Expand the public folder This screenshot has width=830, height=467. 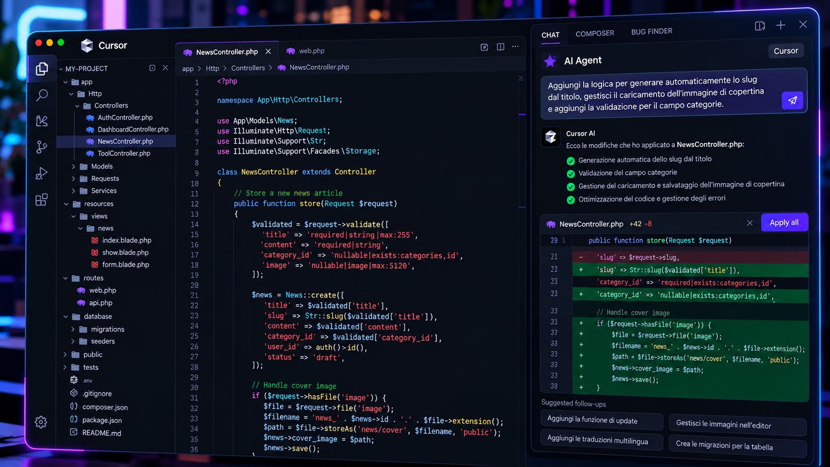coord(65,355)
